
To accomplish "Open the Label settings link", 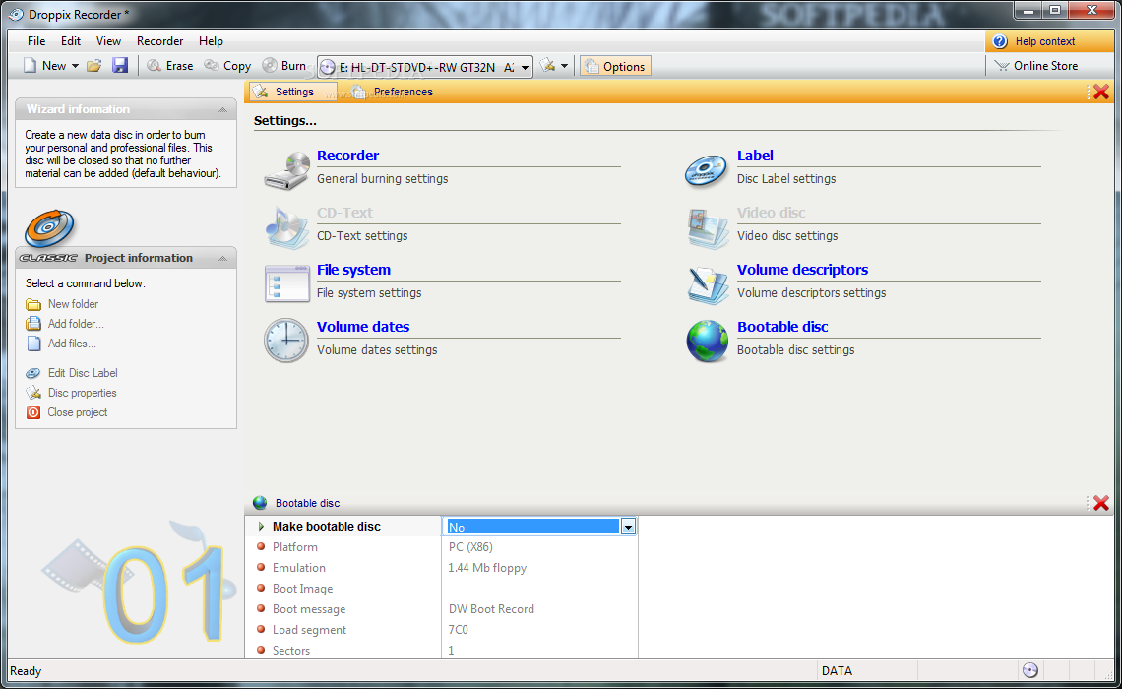I will point(755,156).
